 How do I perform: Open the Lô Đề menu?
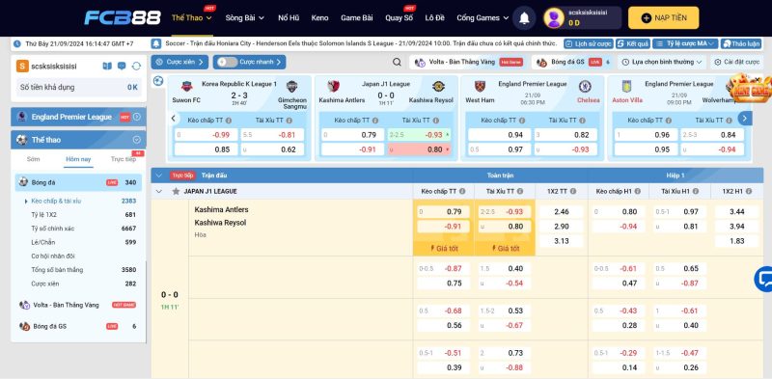coord(435,18)
